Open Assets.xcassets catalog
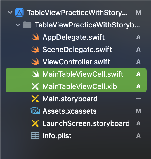This screenshot has width=151, height=159. pyautogui.click(x=70, y=111)
